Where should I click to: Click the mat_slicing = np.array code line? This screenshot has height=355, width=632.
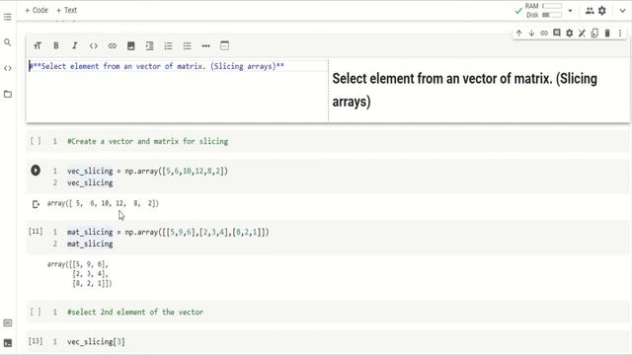168,233
